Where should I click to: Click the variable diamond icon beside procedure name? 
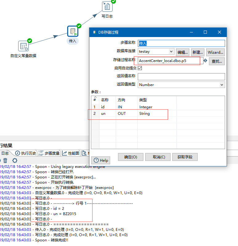(205, 60)
